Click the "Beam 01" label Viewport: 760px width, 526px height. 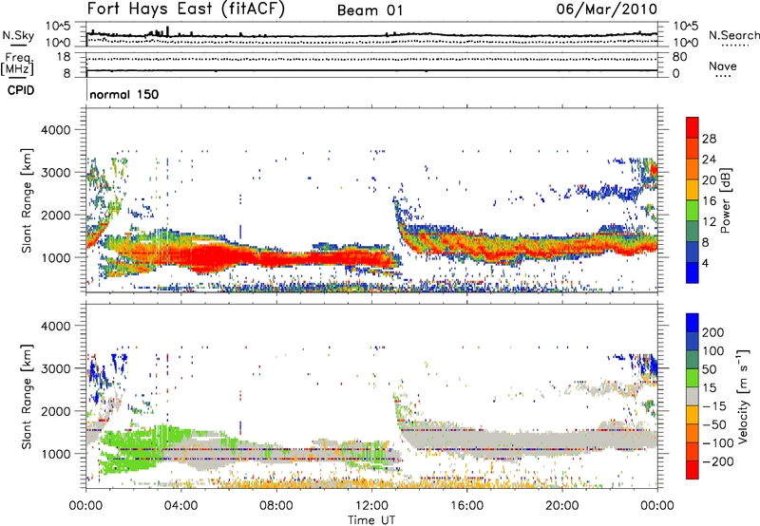pos(370,10)
